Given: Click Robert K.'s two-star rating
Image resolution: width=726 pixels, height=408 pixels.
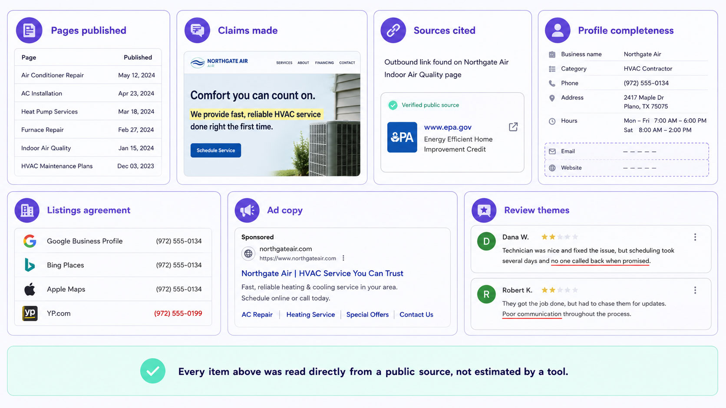Looking at the screenshot, I should pos(560,290).
